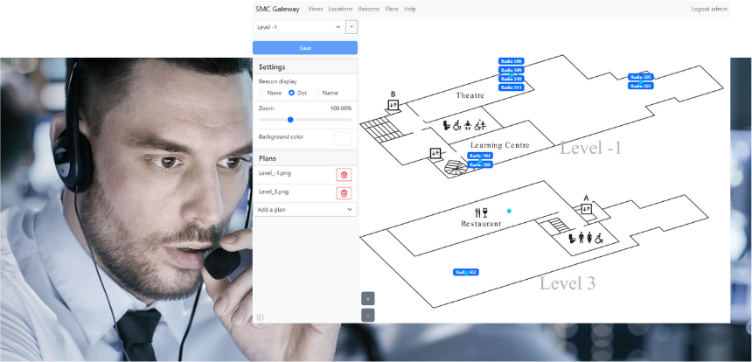Image resolution: width=752 pixels, height=362 pixels.
Task: Click the Theatre room label
Action: [x=470, y=95]
